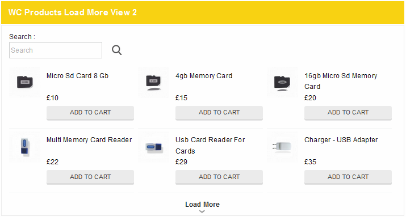Open the Multi Memory Card Reader image
Viewport: 406px width, 217px height.
point(24,147)
